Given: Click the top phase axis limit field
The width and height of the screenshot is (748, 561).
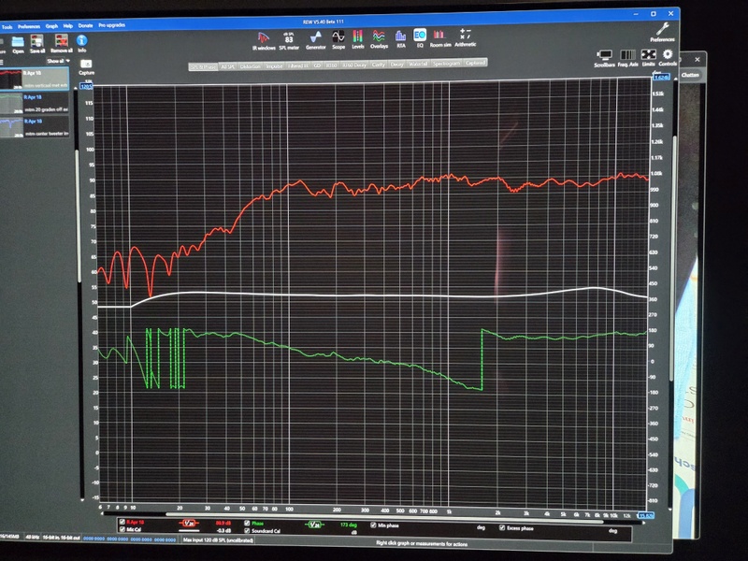Looking at the screenshot, I should tap(661, 78).
